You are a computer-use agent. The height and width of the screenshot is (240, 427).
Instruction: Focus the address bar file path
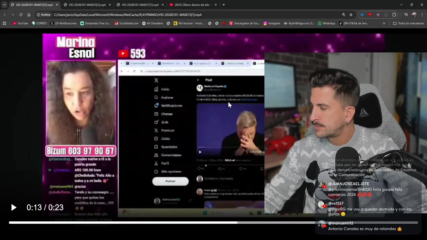(x=128, y=15)
